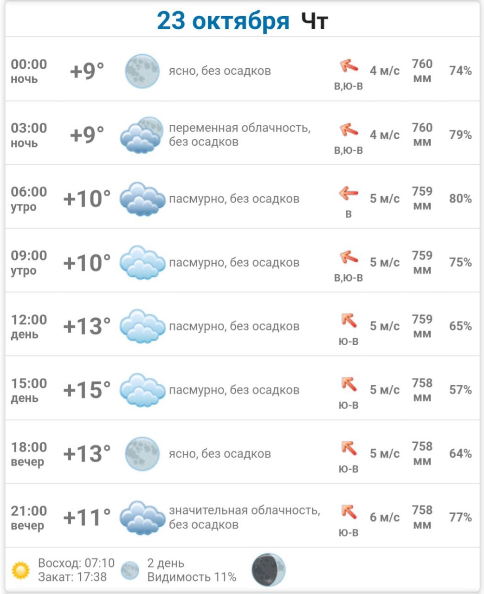This screenshot has width=484, height=594.
Task: Click the sun icon near Восход
Action: coord(21,570)
